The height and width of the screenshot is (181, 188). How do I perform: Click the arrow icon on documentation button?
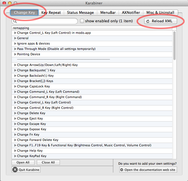[122, 170]
